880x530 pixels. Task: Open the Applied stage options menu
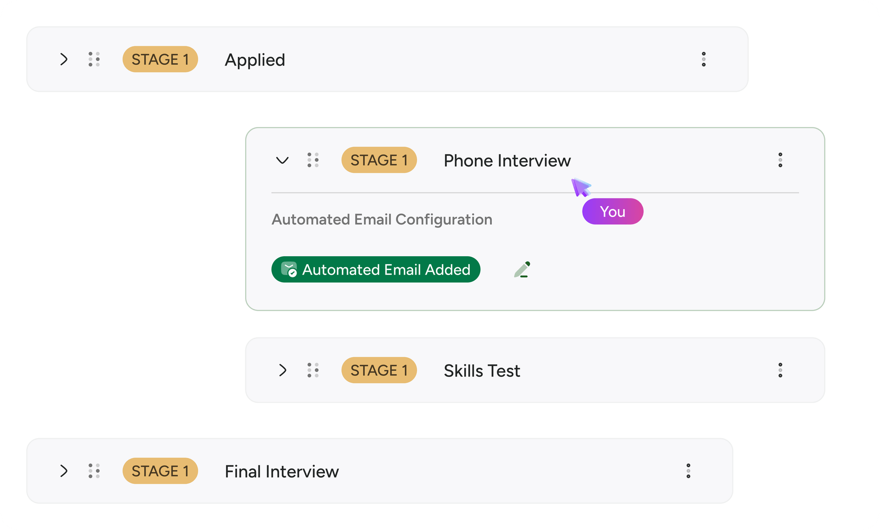[x=704, y=59]
